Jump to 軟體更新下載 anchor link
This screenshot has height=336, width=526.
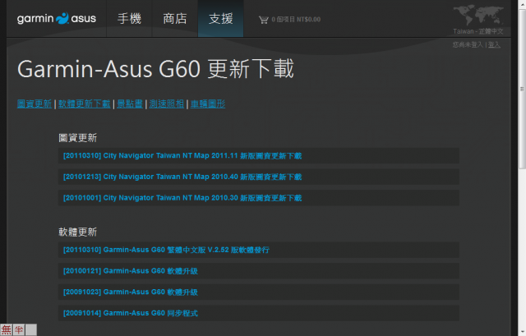tap(84, 104)
